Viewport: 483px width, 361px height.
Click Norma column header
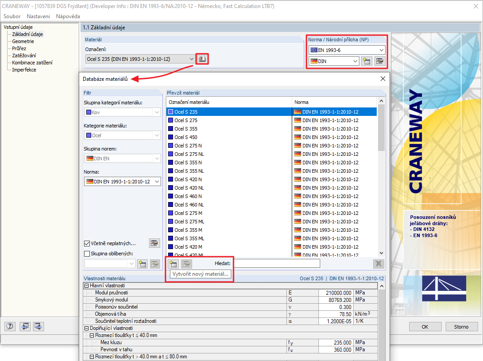point(334,102)
